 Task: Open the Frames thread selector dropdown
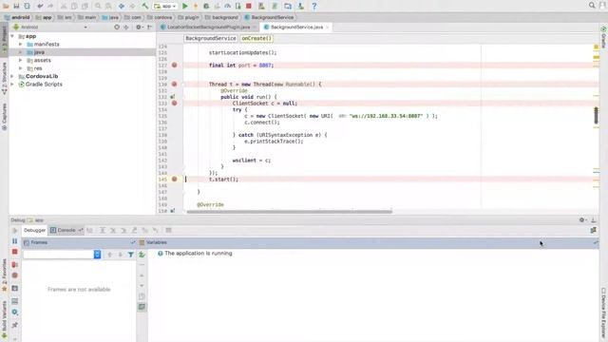point(97,255)
